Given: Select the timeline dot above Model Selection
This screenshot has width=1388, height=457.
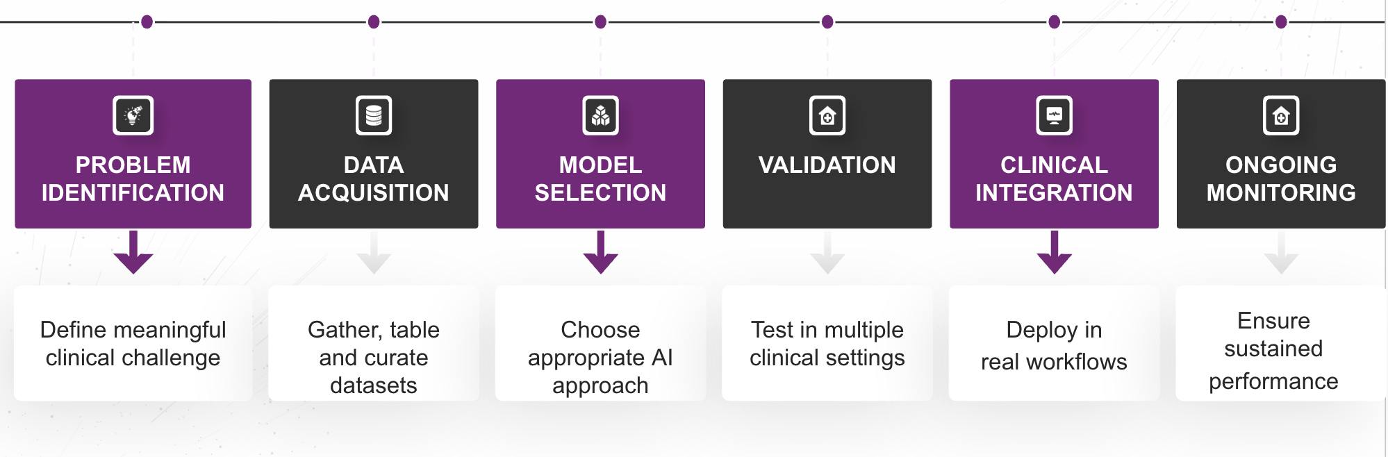Looking at the screenshot, I should pos(600,22).
